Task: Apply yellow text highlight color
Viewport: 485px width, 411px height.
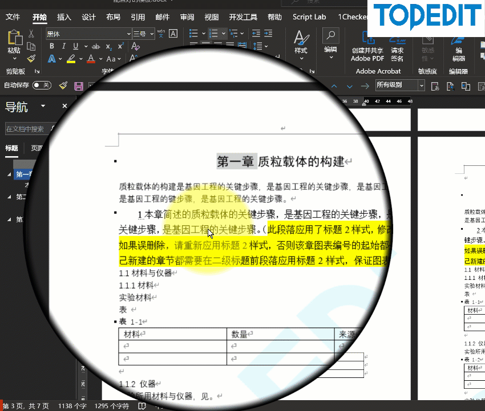Action: pyautogui.click(x=71, y=59)
